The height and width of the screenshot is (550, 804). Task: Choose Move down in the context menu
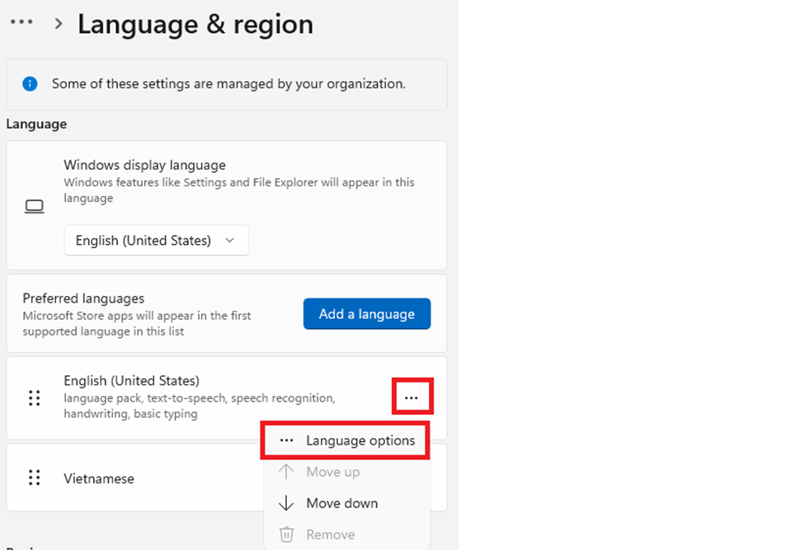pos(341,503)
